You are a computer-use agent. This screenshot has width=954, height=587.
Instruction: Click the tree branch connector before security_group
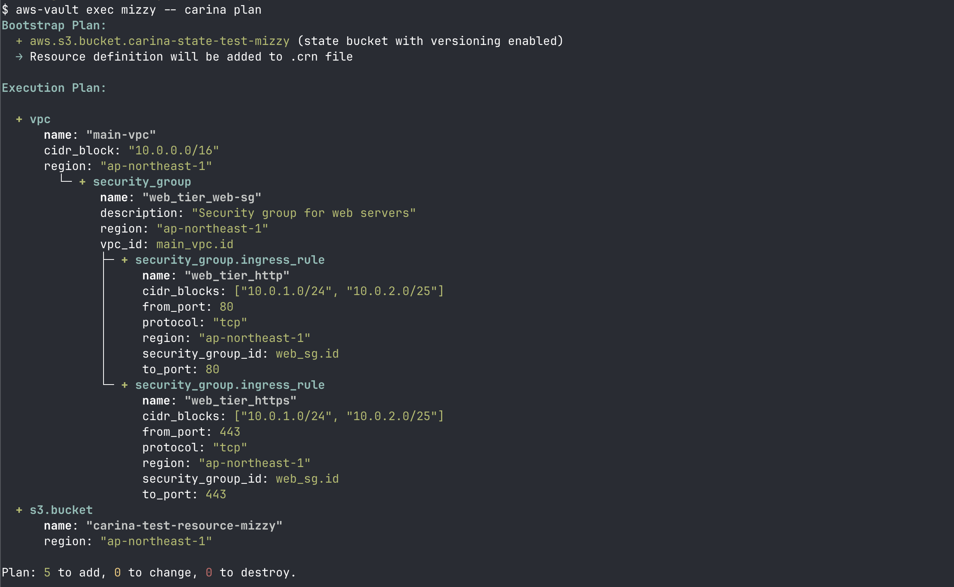click(66, 179)
